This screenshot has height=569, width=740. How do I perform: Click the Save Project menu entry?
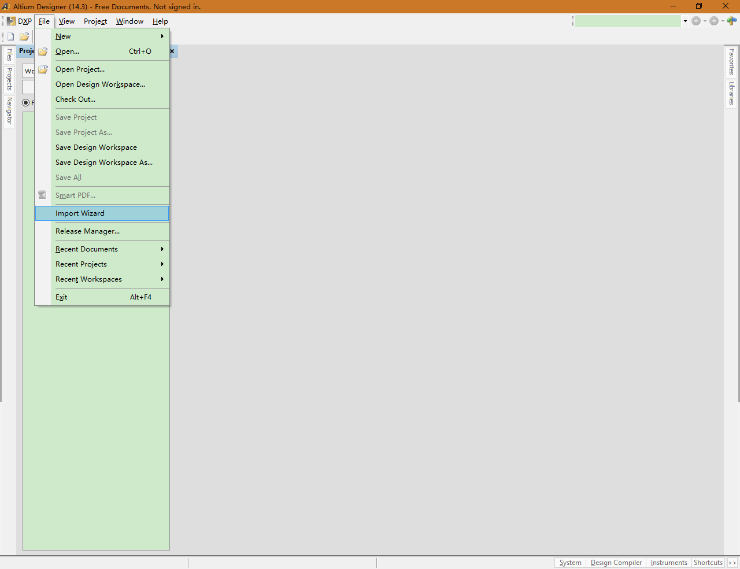tap(102, 117)
